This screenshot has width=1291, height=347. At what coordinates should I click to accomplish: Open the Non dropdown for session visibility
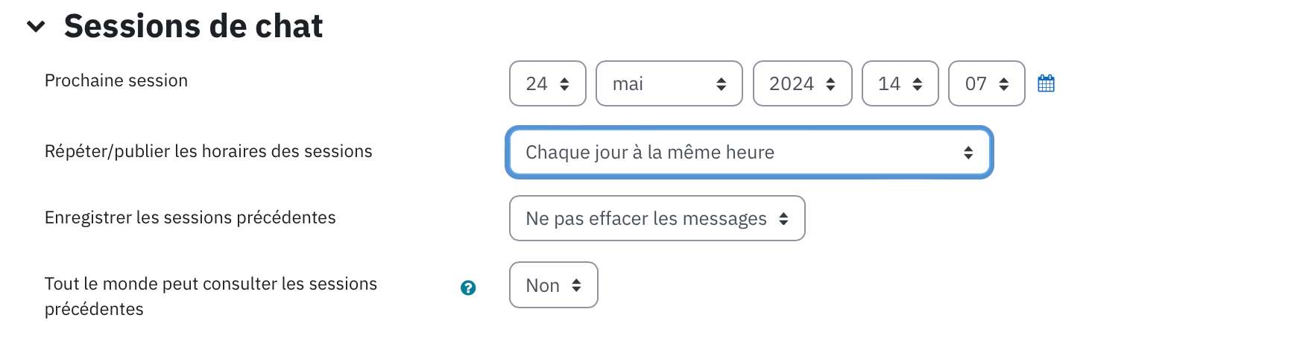(x=554, y=284)
